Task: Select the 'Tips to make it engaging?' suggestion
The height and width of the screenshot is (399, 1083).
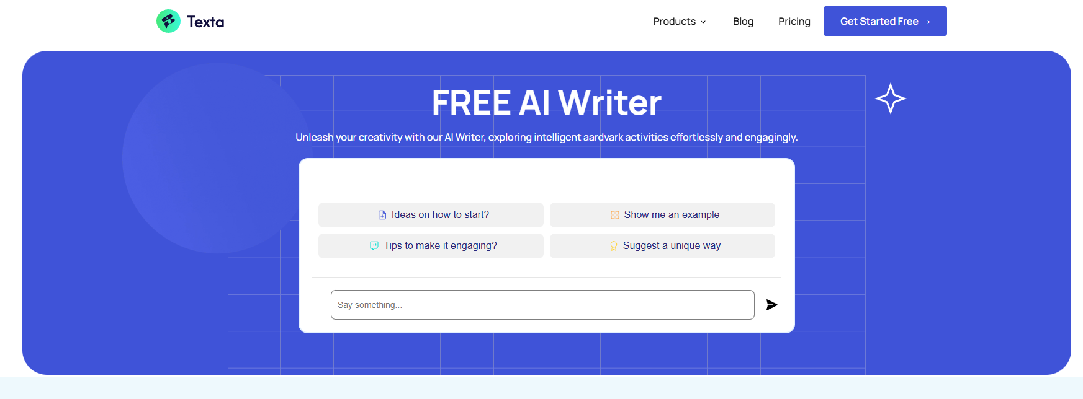Action: [x=431, y=245]
